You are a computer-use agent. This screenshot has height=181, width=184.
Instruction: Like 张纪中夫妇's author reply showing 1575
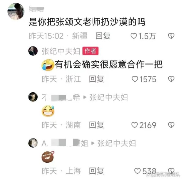coord(135,79)
